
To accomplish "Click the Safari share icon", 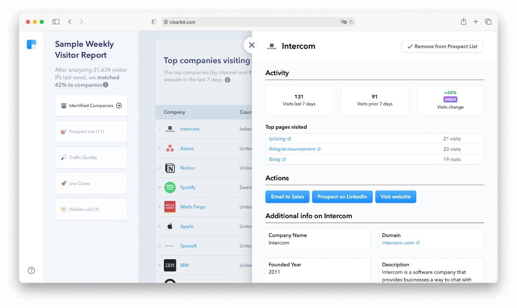I will [x=463, y=22].
